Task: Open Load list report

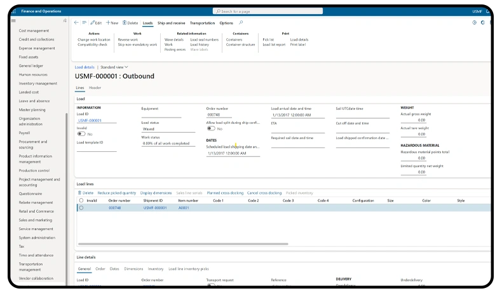Action: tap(274, 44)
